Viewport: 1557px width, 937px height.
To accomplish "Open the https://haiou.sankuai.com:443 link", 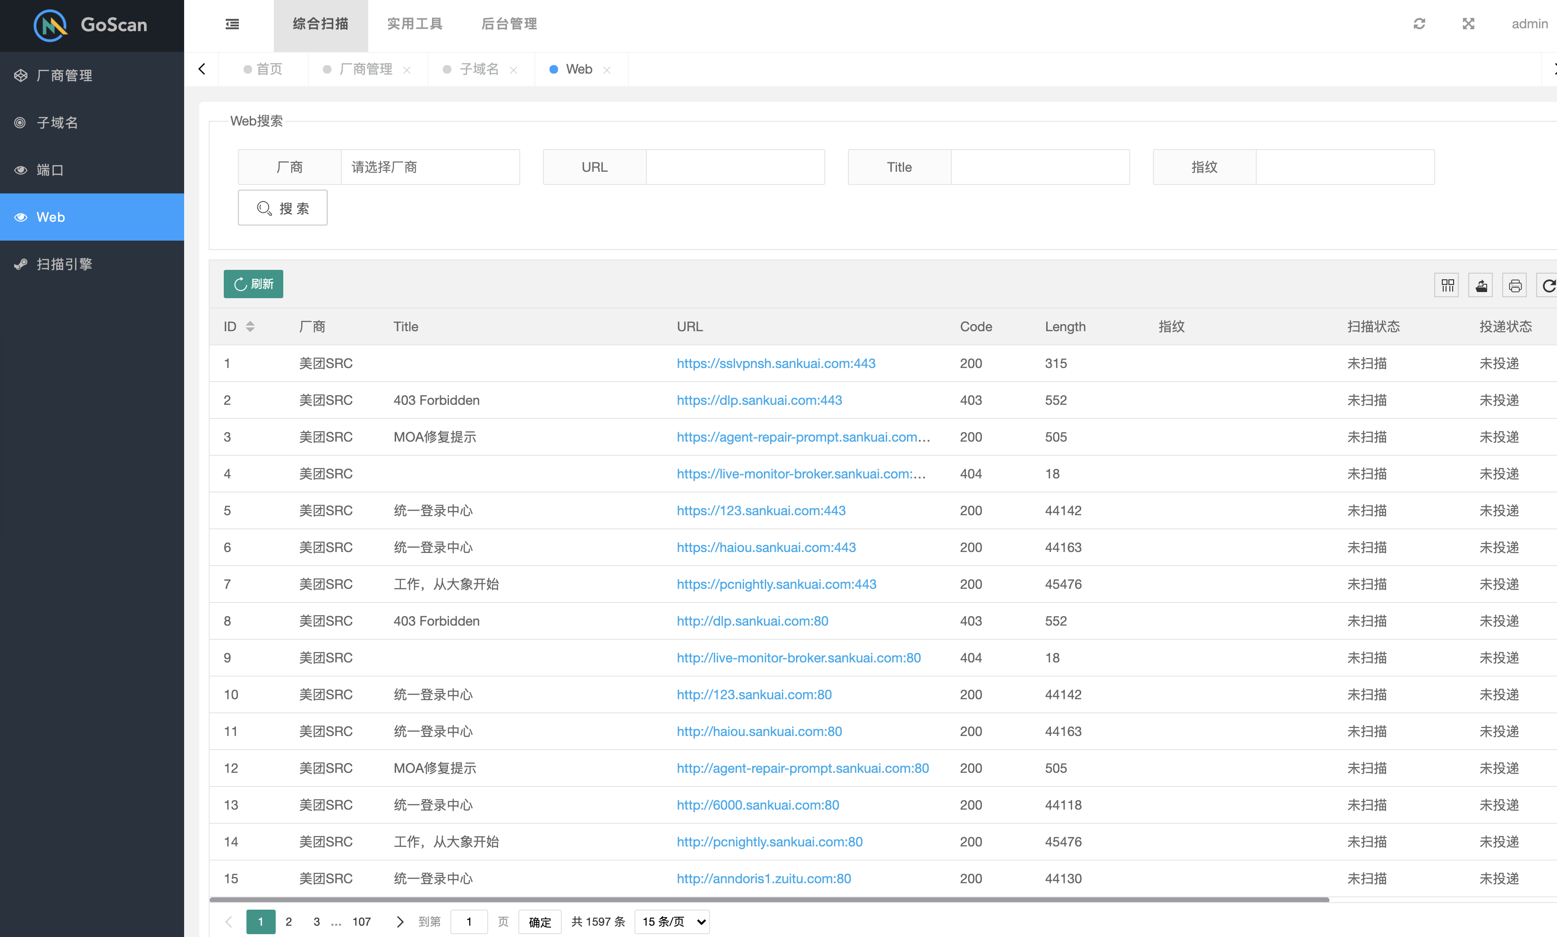I will (766, 547).
